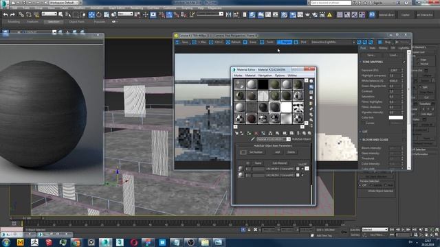Click the Exposure (EV) value field
The height and width of the screenshot is (247, 440).
pos(395,70)
